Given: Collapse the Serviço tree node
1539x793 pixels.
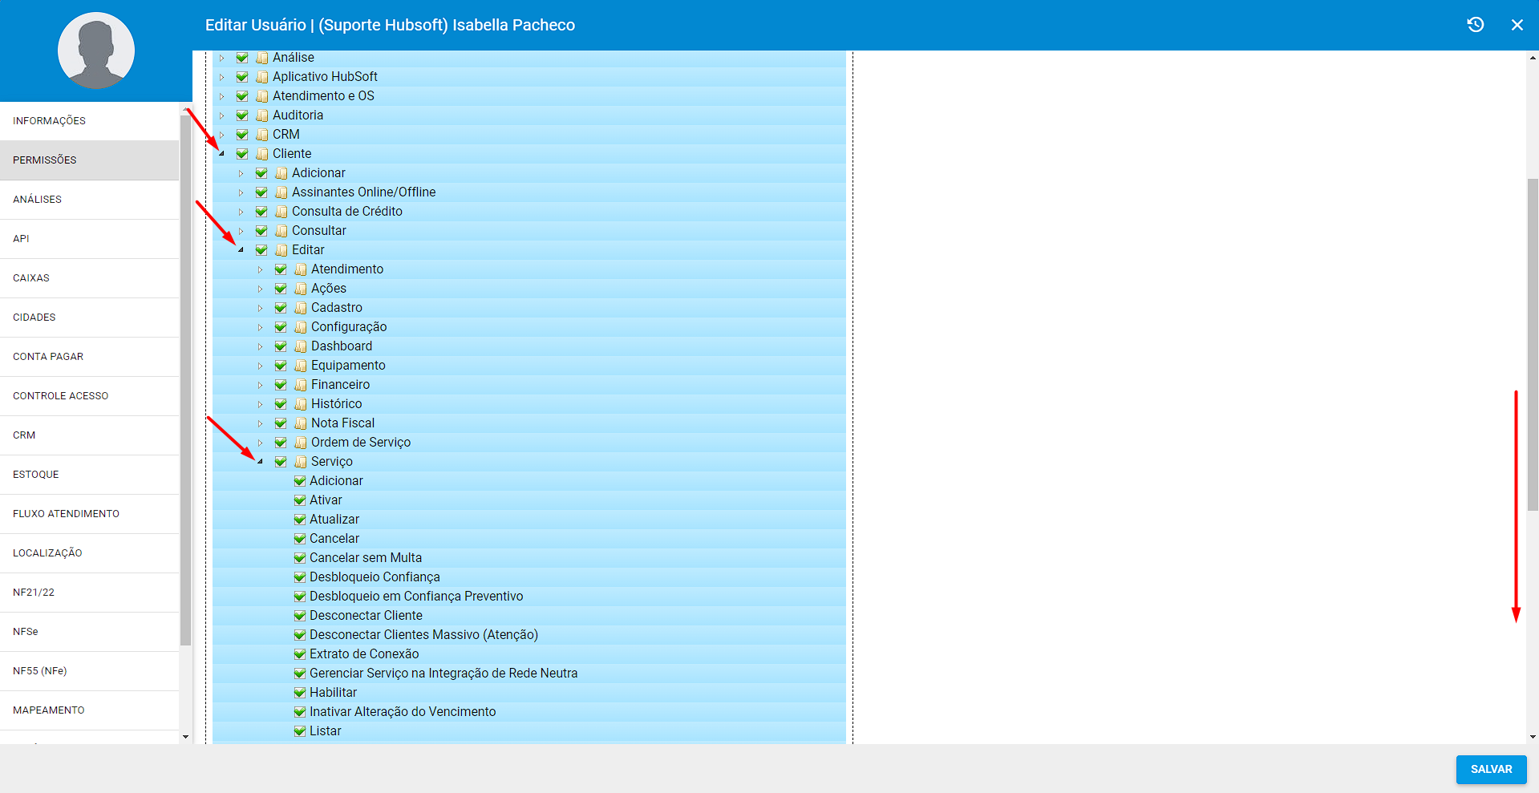Looking at the screenshot, I should point(260,461).
